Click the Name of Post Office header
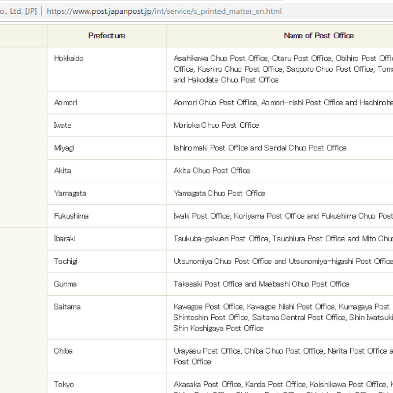393x393 pixels. (x=318, y=35)
